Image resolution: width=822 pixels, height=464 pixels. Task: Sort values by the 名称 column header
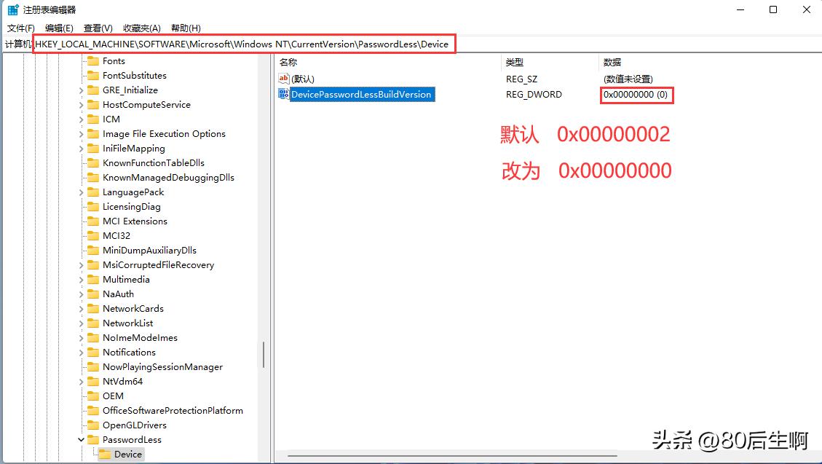[x=287, y=62]
